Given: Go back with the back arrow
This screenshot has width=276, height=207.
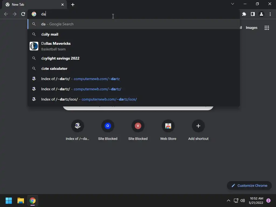Looking at the screenshot, I should 6,14.
